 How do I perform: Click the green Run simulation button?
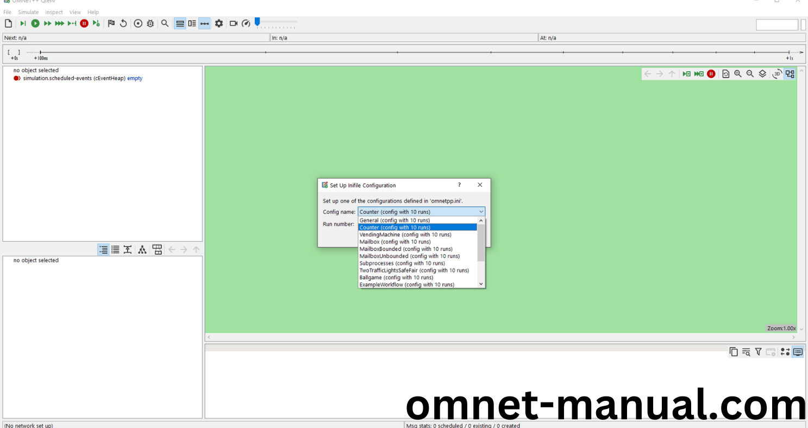(x=35, y=23)
